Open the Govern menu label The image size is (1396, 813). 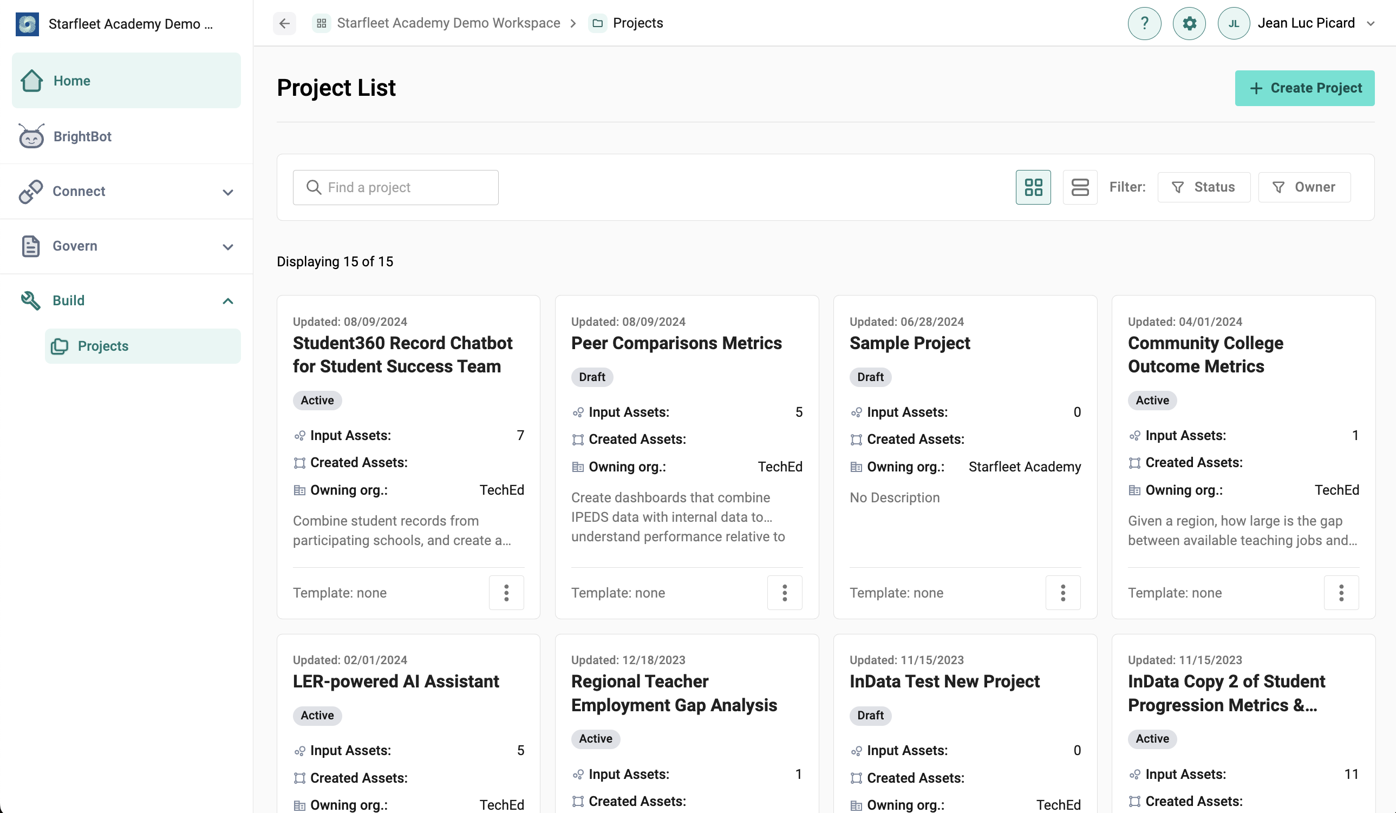coord(75,246)
